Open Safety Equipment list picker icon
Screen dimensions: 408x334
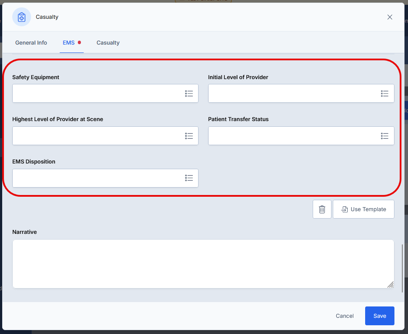(x=189, y=94)
